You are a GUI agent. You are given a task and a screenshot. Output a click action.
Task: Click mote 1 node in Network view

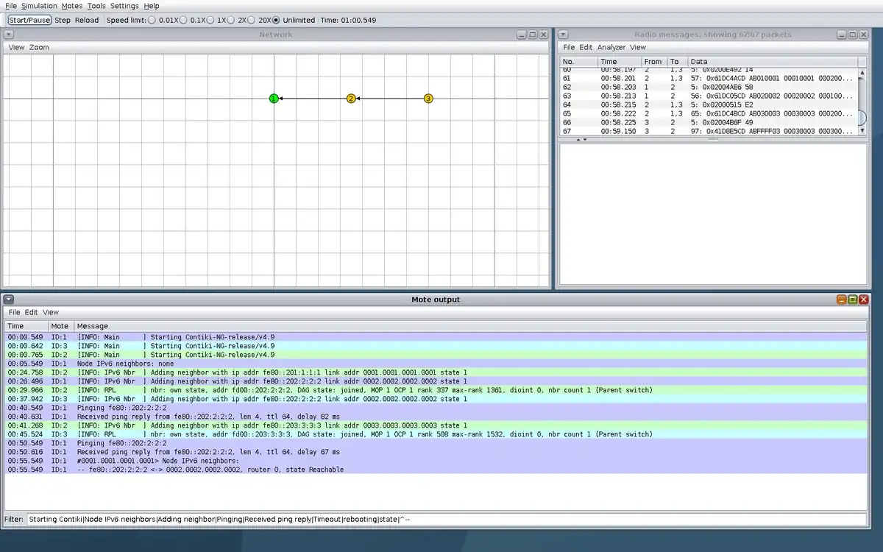(274, 99)
